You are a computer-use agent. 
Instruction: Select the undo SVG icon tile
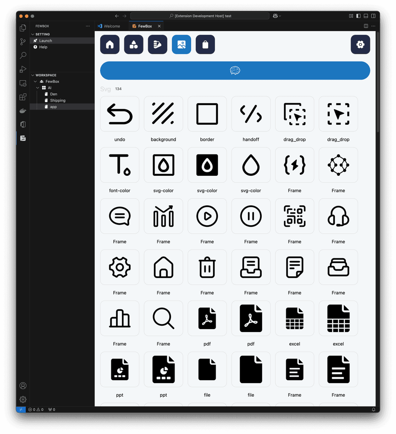[x=120, y=114]
